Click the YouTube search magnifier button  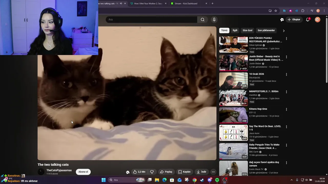click(x=202, y=20)
